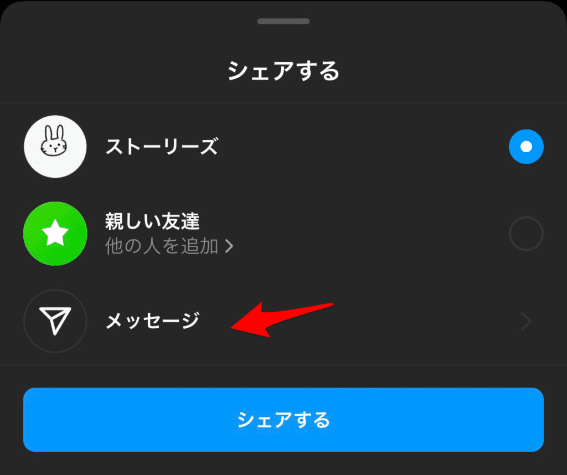Image resolution: width=567 pixels, height=475 pixels.
Task: Choose the ストーリーズ label
Action: click(x=162, y=146)
